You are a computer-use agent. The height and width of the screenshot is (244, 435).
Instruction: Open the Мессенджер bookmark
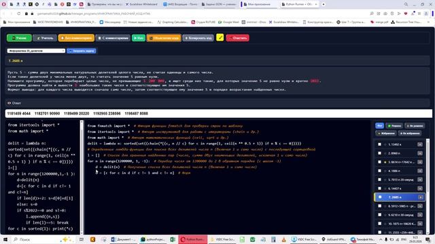tap(110, 22)
